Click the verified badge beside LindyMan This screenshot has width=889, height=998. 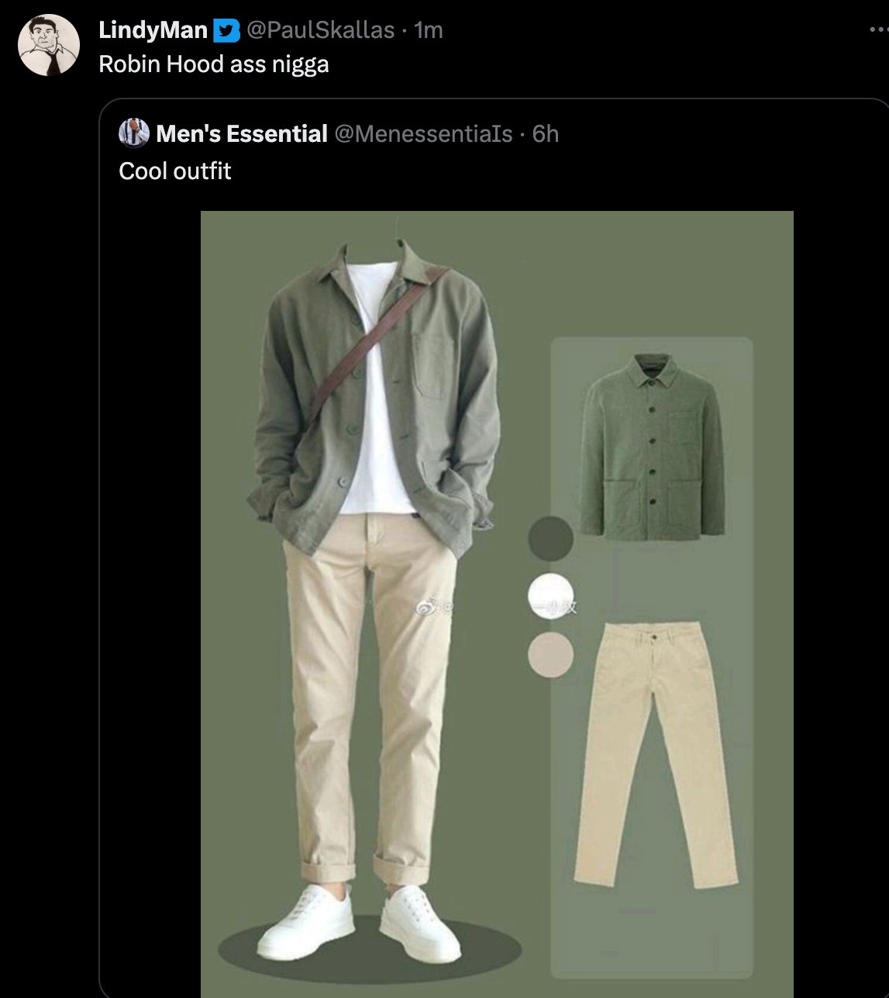(x=226, y=30)
